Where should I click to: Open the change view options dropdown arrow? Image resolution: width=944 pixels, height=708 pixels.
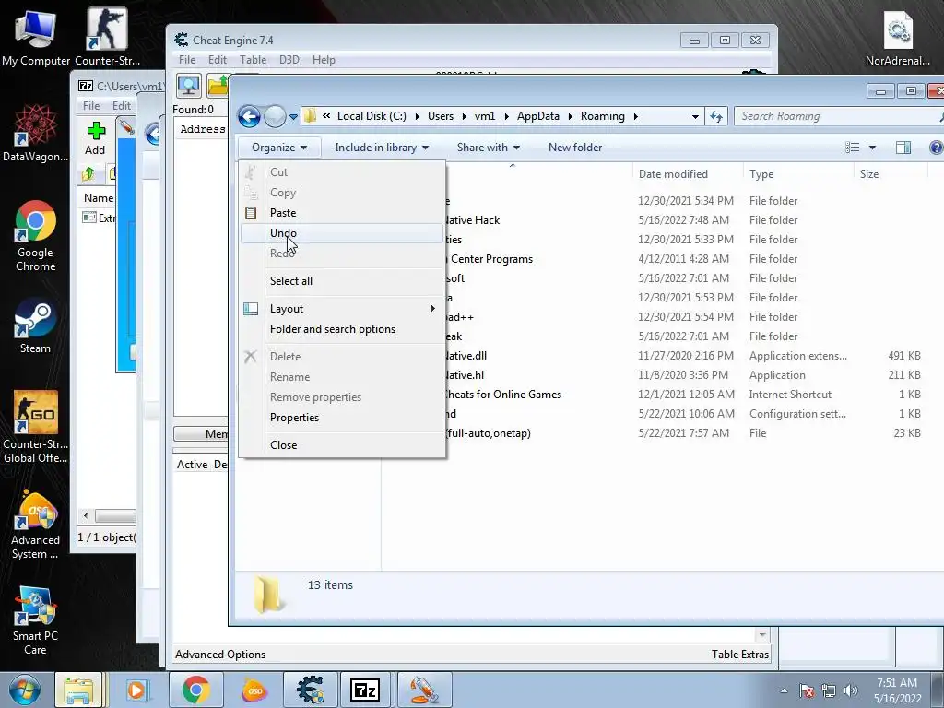(x=872, y=147)
